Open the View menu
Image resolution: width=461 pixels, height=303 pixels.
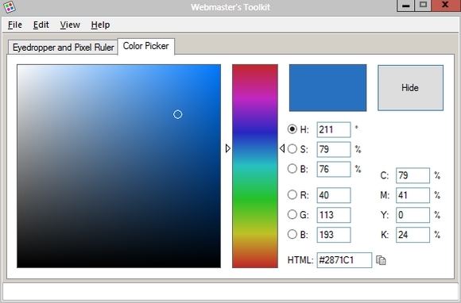[x=70, y=25]
